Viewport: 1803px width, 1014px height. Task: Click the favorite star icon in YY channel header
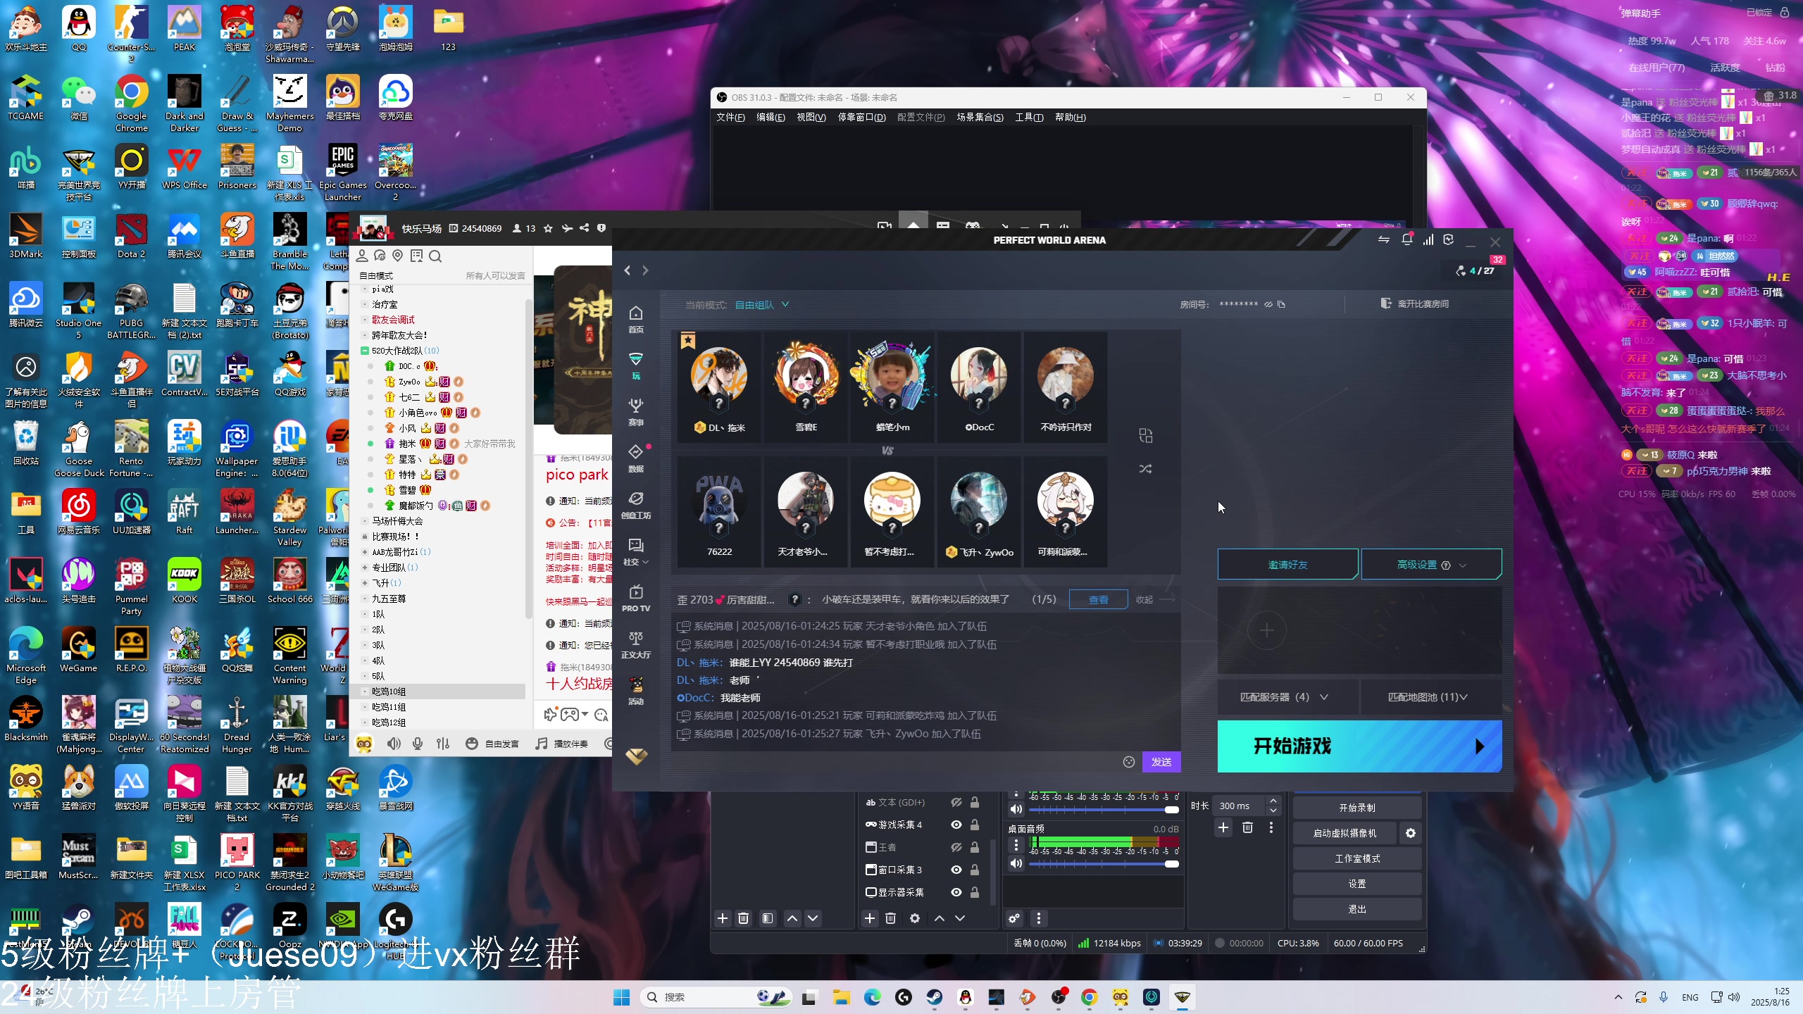coord(548,228)
